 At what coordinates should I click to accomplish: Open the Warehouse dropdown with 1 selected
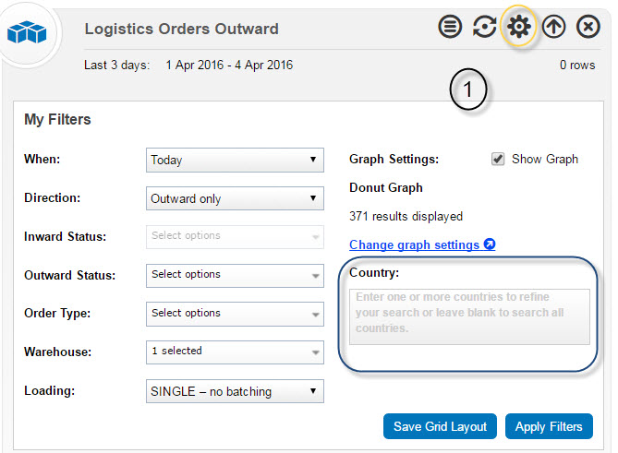(x=235, y=352)
